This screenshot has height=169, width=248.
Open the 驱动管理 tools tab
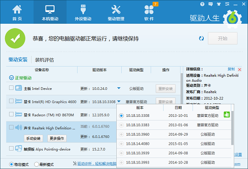116,13
